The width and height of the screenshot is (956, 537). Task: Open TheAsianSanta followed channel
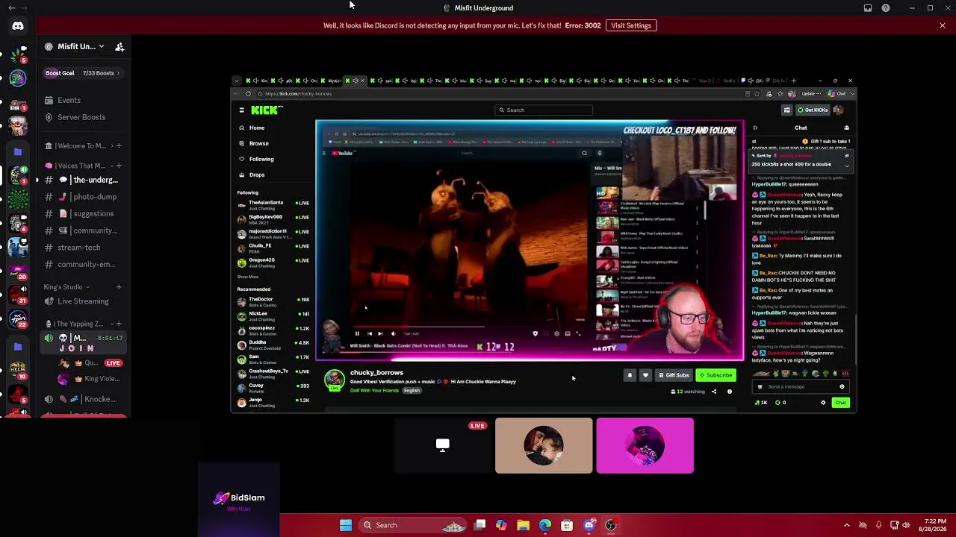point(273,205)
